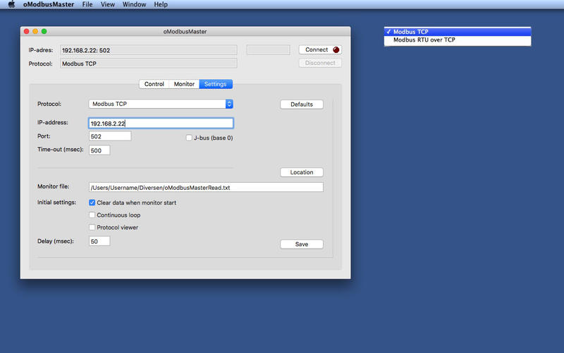Enable the Protocol viewer checkbox

click(92, 227)
